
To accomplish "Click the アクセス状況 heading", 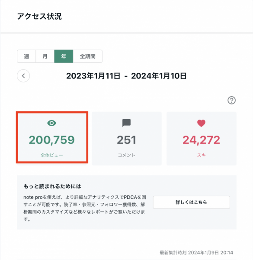I will pos(39,16).
